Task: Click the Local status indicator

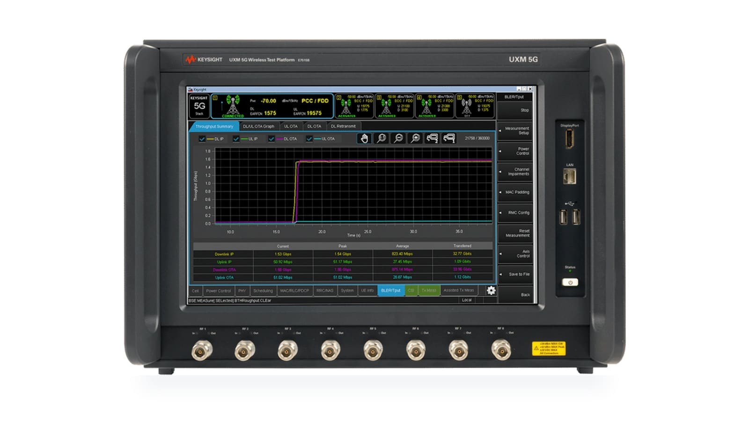Action: [x=467, y=300]
